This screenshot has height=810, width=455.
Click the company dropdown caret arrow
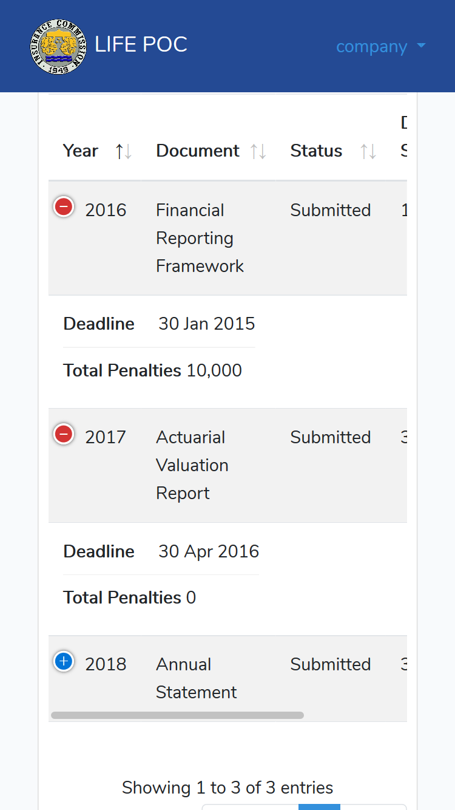pyautogui.click(x=421, y=46)
